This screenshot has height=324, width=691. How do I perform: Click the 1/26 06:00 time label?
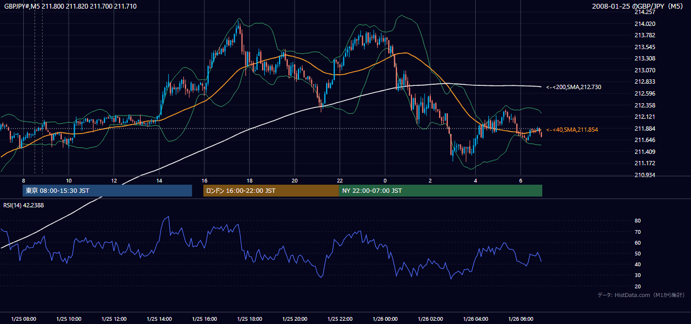(521, 319)
